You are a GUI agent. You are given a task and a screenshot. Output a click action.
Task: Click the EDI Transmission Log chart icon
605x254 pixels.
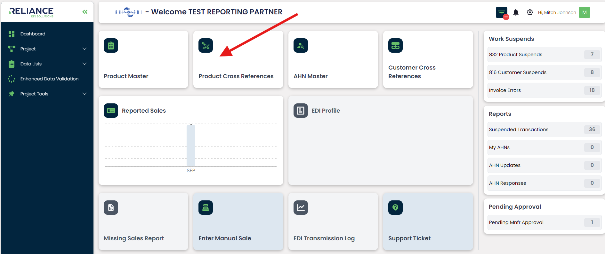click(301, 208)
